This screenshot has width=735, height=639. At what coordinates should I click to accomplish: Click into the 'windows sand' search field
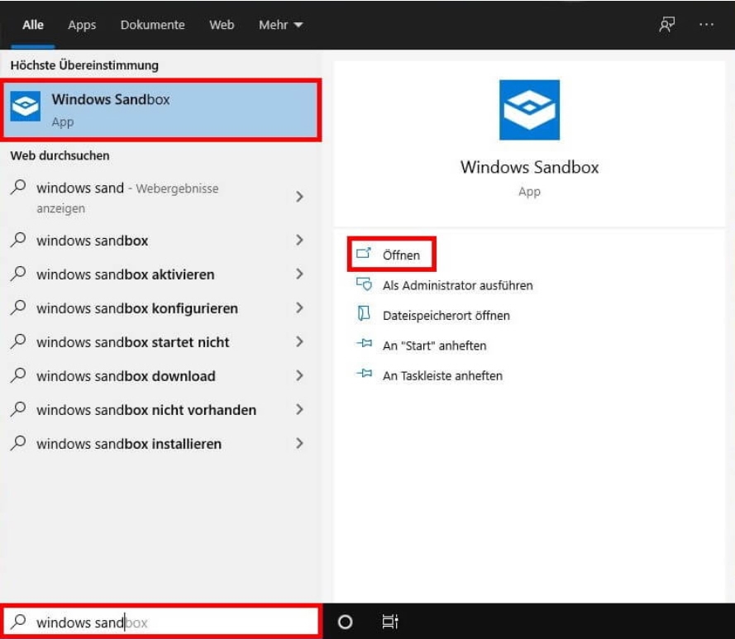pos(162,622)
